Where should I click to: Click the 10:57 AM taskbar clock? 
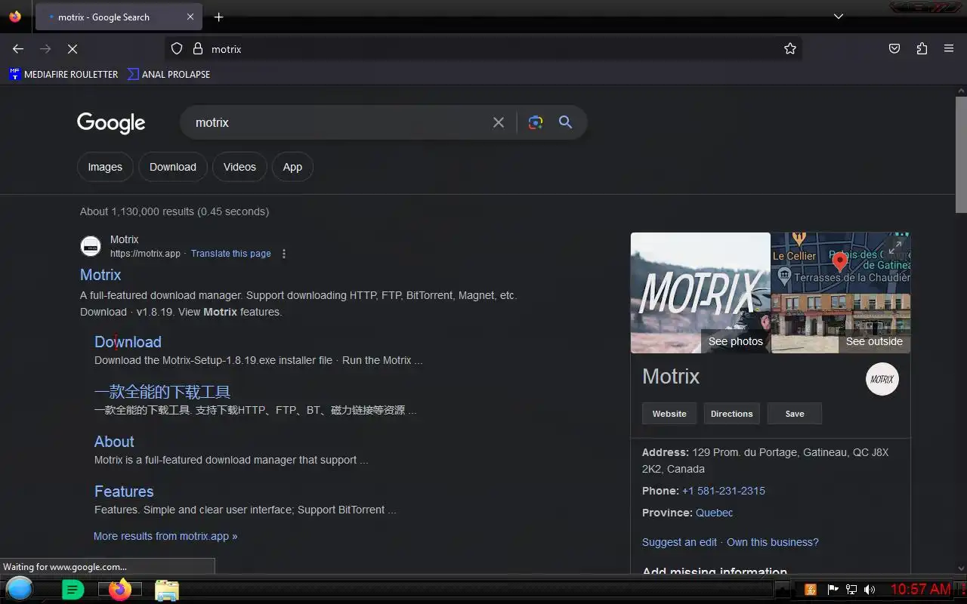click(920, 589)
